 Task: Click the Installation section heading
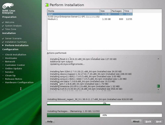click(9, 33)
